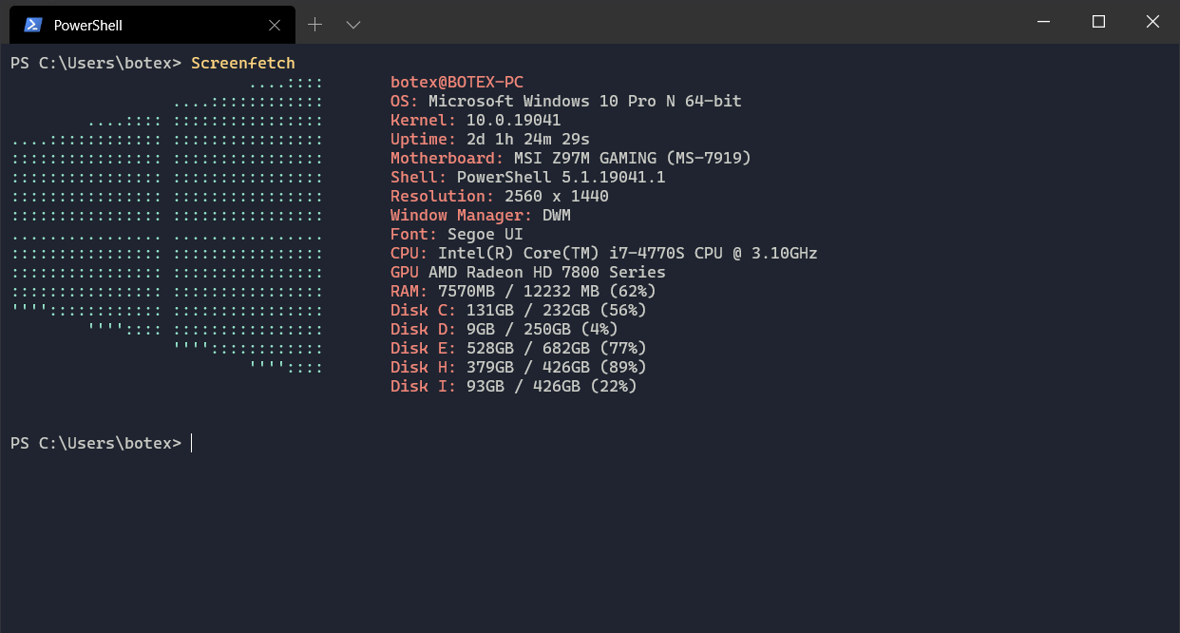1180x633 pixels.
Task: Click the Windows logo ASCII art
Action: (x=167, y=225)
